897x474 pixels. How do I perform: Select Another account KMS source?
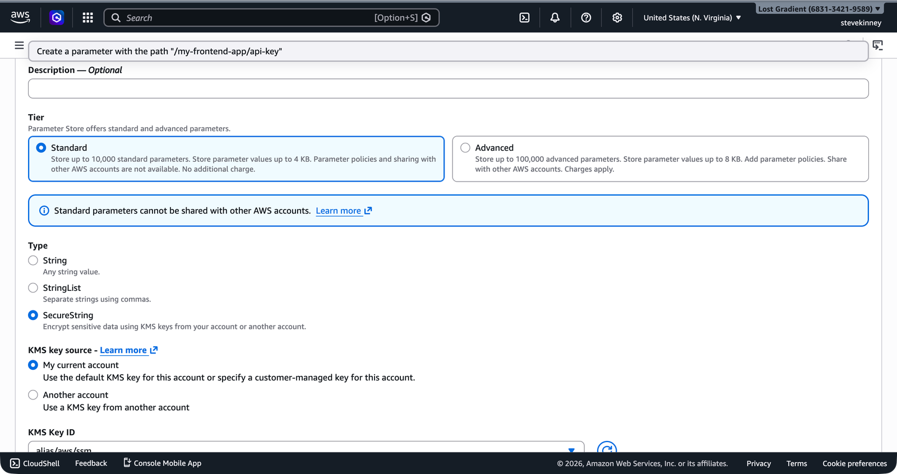(33, 395)
